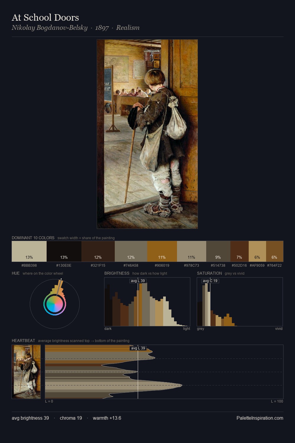Screen dimensions: 295x443
Task: Click the title 'At School Doors'
Action: [45, 17]
